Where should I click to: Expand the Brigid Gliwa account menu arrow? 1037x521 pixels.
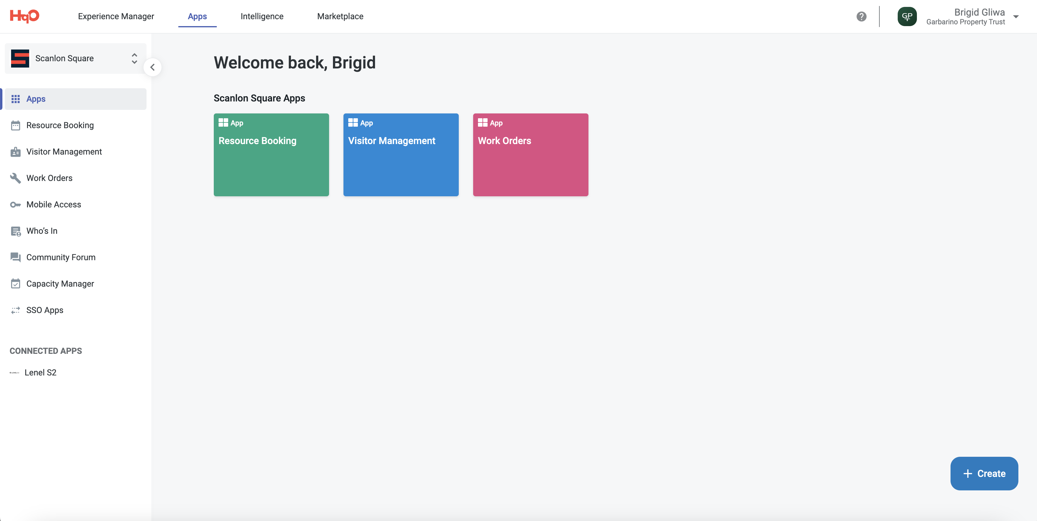pyautogui.click(x=1016, y=17)
